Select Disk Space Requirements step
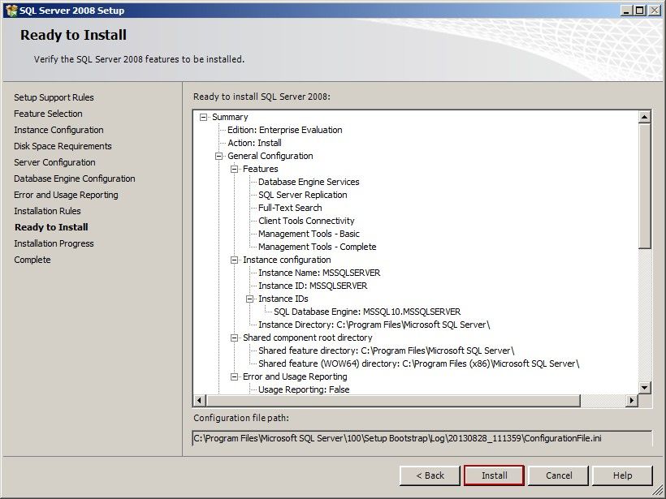Image resolution: width=666 pixels, height=499 pixels. click(x=63, y=146)
